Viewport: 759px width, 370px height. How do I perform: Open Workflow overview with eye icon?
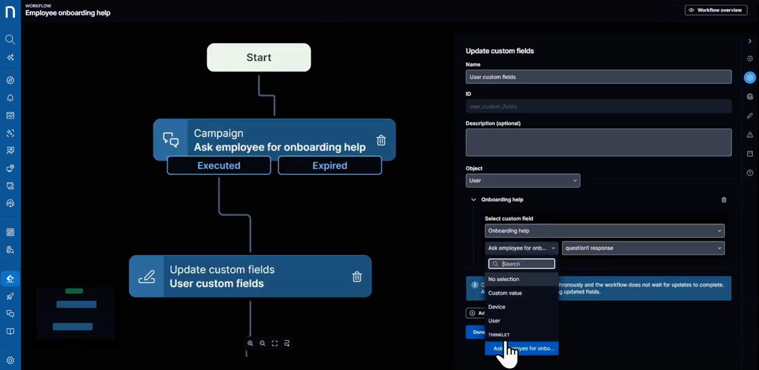(716, 10)
